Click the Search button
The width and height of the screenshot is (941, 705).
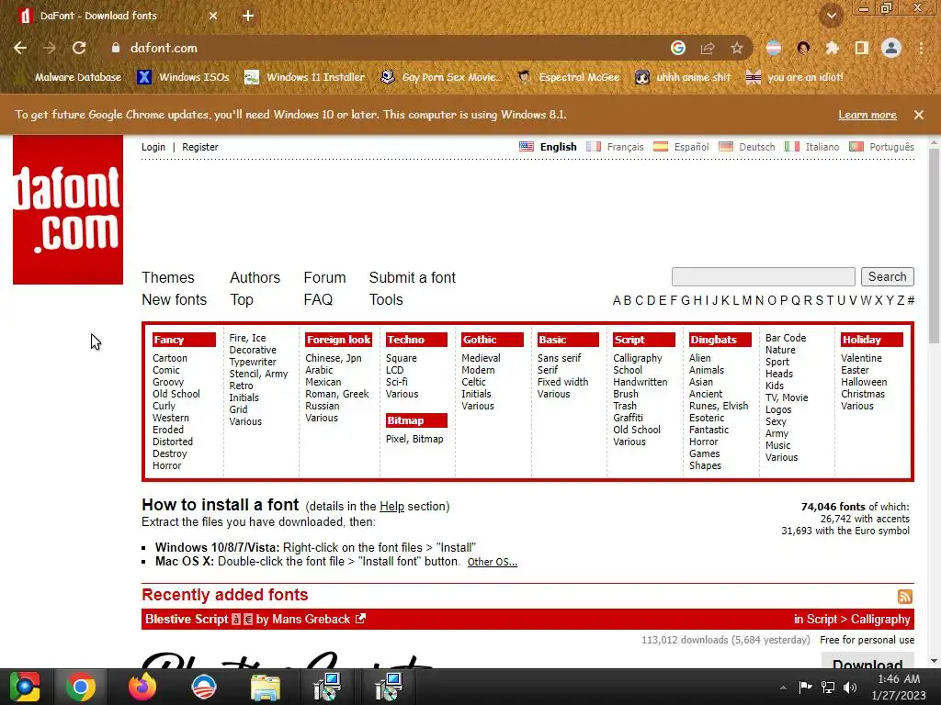[887, 276]
